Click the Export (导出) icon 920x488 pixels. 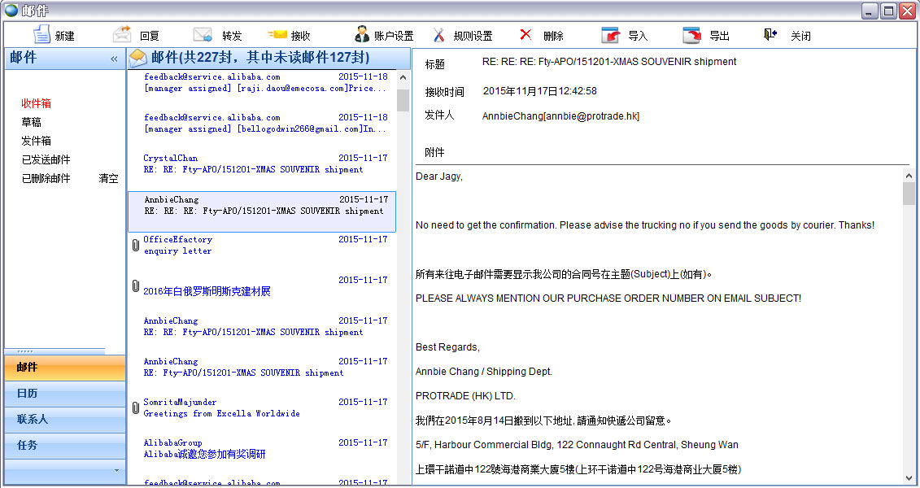coord(691,35)
